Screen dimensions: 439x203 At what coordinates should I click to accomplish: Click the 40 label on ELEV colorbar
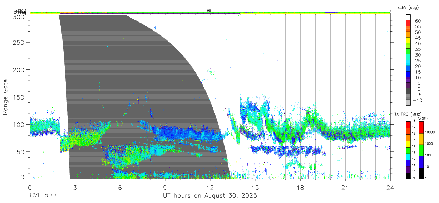418,44
